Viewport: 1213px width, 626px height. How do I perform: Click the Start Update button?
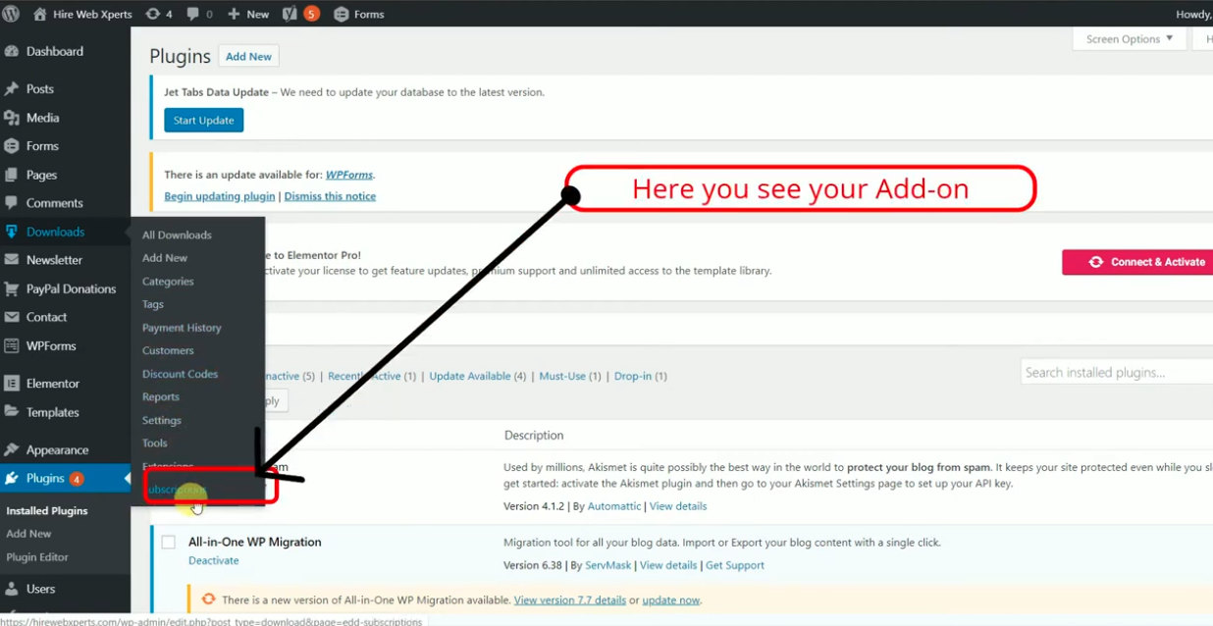[x=203, y=121]
